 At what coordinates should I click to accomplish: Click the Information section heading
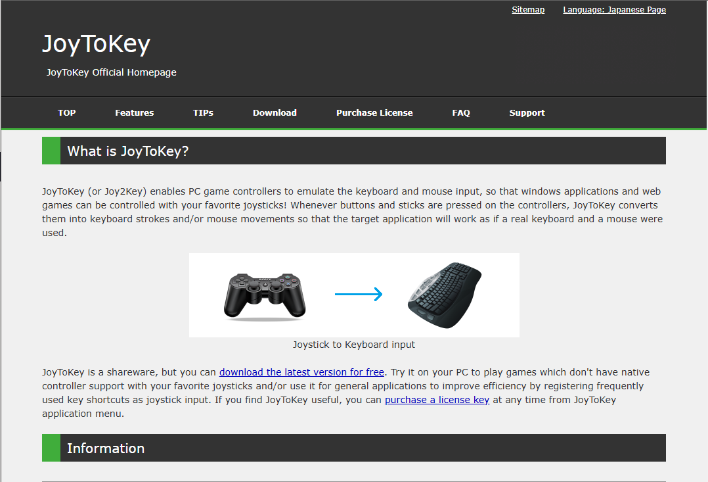coord(353,448)
